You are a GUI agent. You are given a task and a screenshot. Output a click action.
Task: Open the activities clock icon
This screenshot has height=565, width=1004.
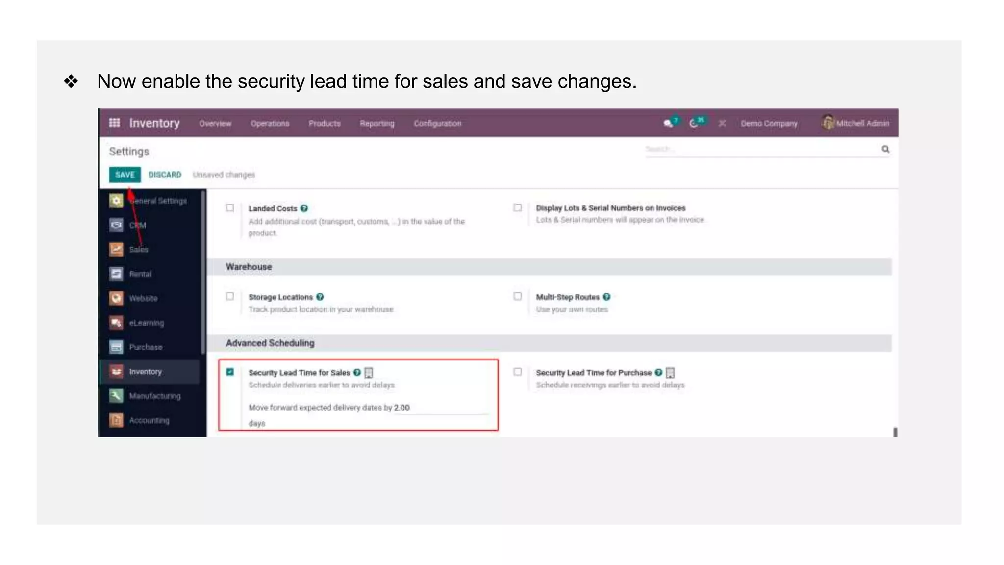coord(693,124)
